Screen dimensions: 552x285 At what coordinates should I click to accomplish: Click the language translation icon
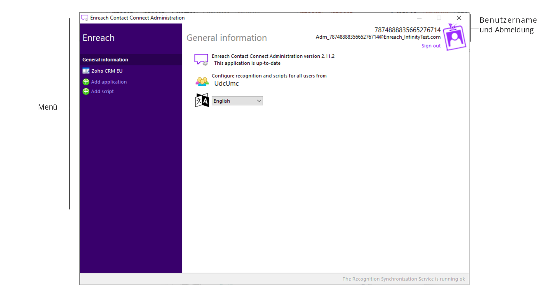[x=202, y=101]
